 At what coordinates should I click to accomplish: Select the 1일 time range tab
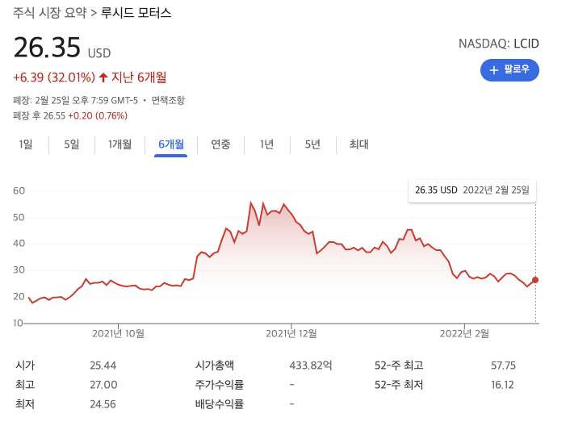(x=26, y=144)
